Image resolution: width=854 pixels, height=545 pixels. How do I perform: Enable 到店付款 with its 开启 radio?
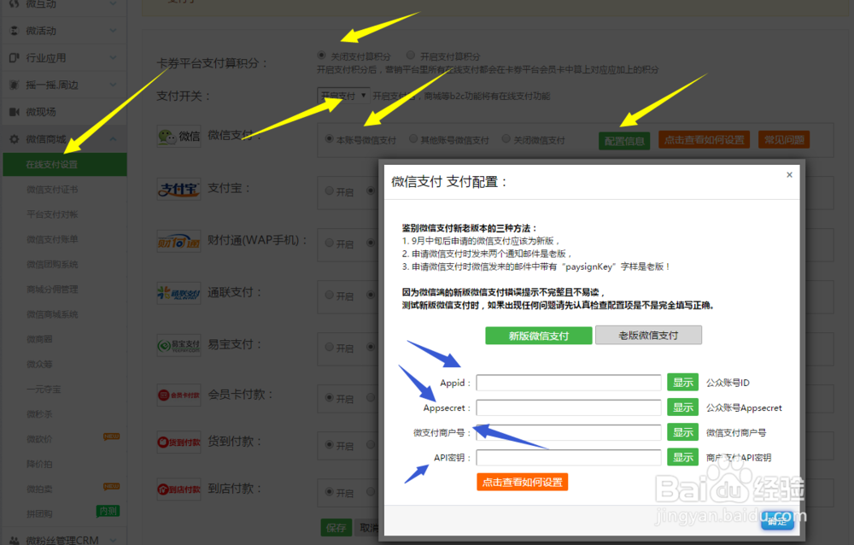(329, 491)
